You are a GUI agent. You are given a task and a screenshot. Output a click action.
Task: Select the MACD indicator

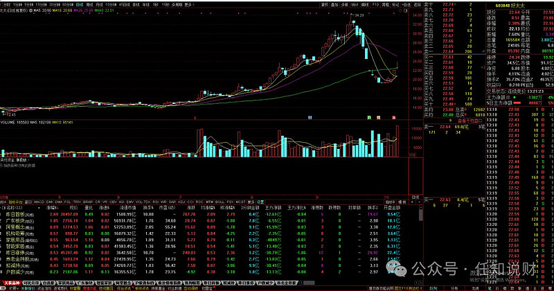tap(39, 202)
